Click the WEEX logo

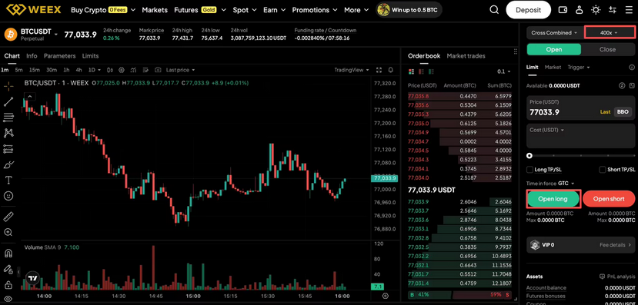33,9
